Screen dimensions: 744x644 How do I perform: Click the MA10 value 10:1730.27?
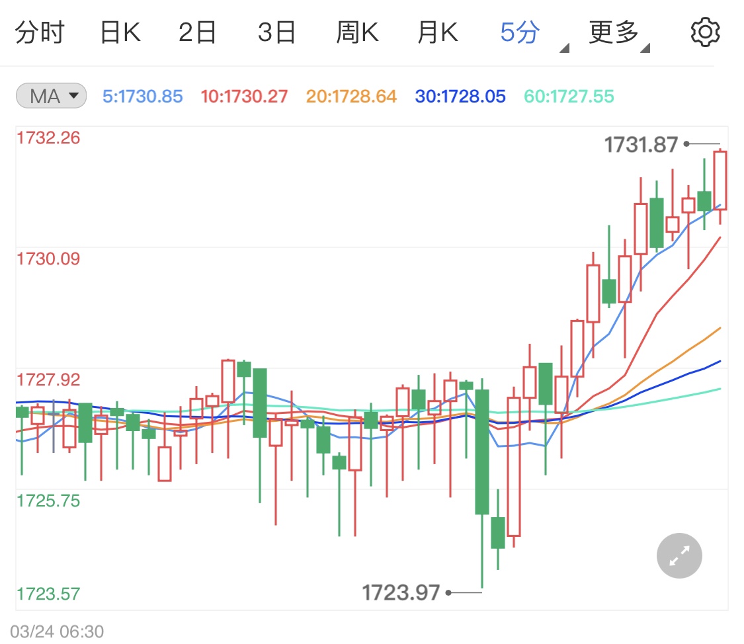click(x=244, y=97)
